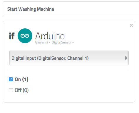
Task: Click the large Arduino heading text
Action: 50,36
